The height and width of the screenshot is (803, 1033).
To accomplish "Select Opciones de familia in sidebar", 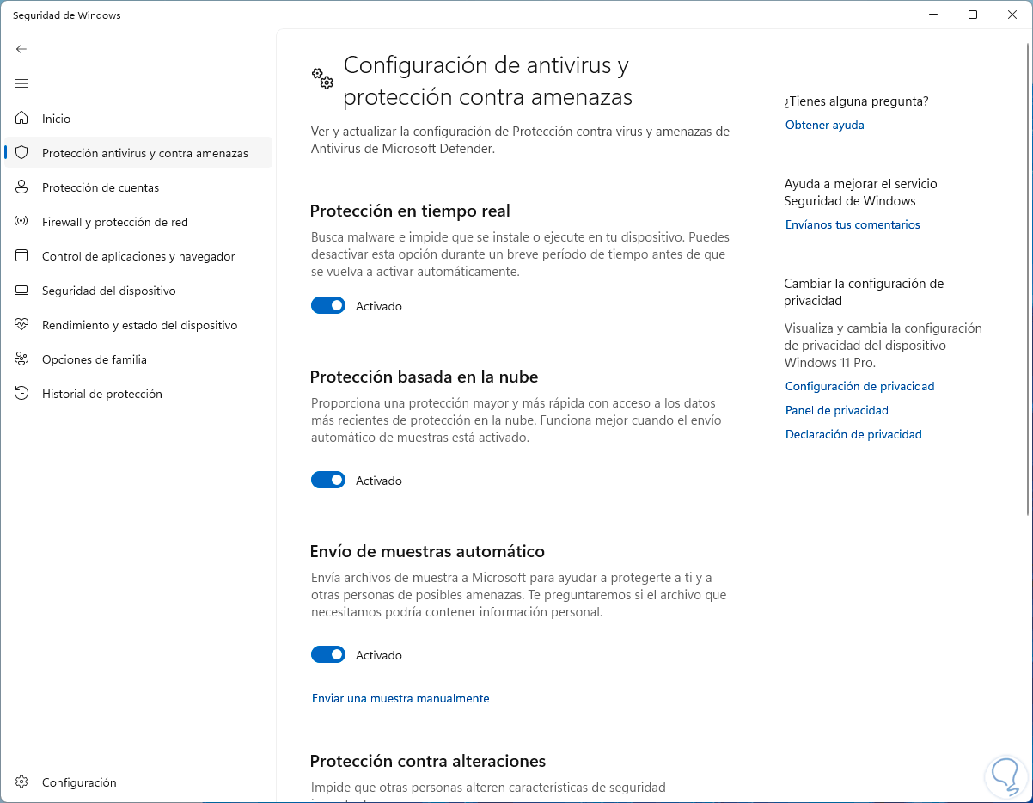I will [x=95, y=359].
